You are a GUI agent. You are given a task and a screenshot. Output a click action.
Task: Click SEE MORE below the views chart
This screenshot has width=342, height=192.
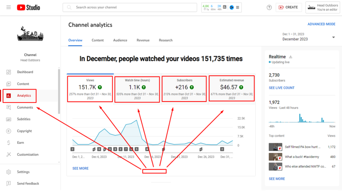point(81,168)
